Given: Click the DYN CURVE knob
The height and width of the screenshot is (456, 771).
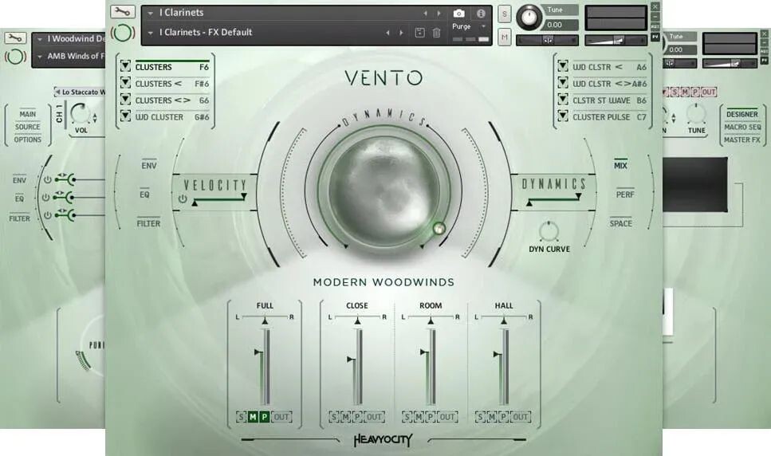Looking at the screenshot, I should (x=548, y=231).
